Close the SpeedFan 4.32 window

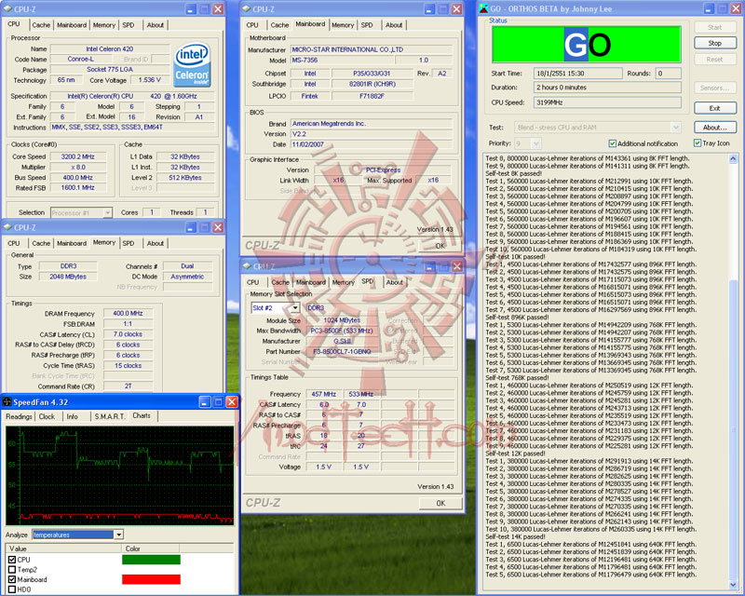click(x=231, y=402)
